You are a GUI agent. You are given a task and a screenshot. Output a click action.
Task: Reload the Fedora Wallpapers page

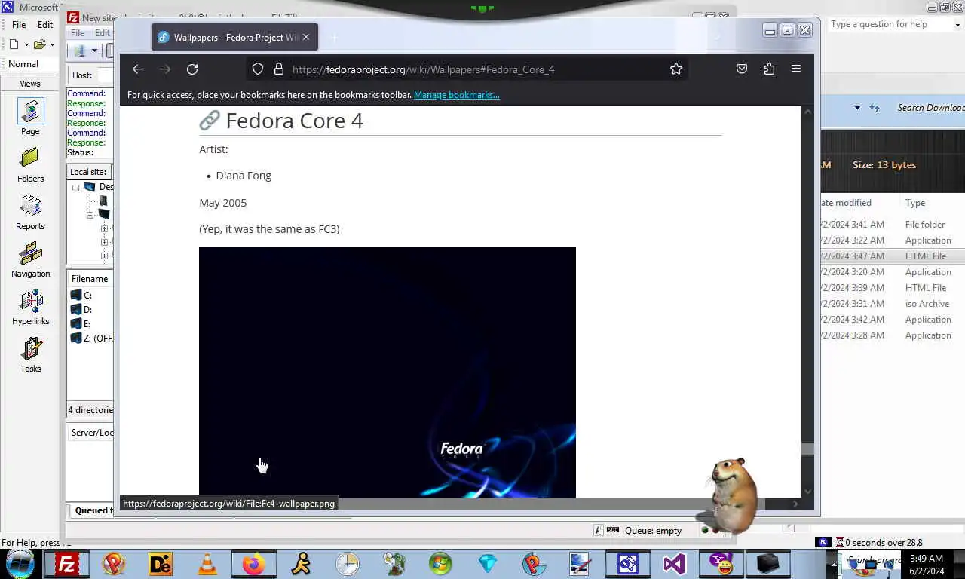coord(192,69)
